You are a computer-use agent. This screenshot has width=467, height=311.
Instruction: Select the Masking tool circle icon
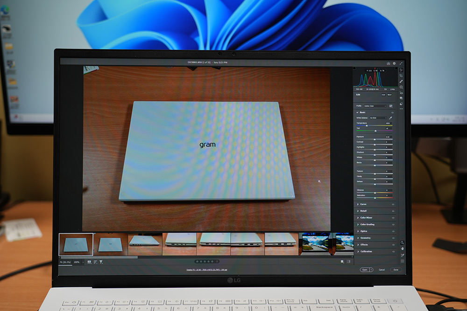[401, 87]
